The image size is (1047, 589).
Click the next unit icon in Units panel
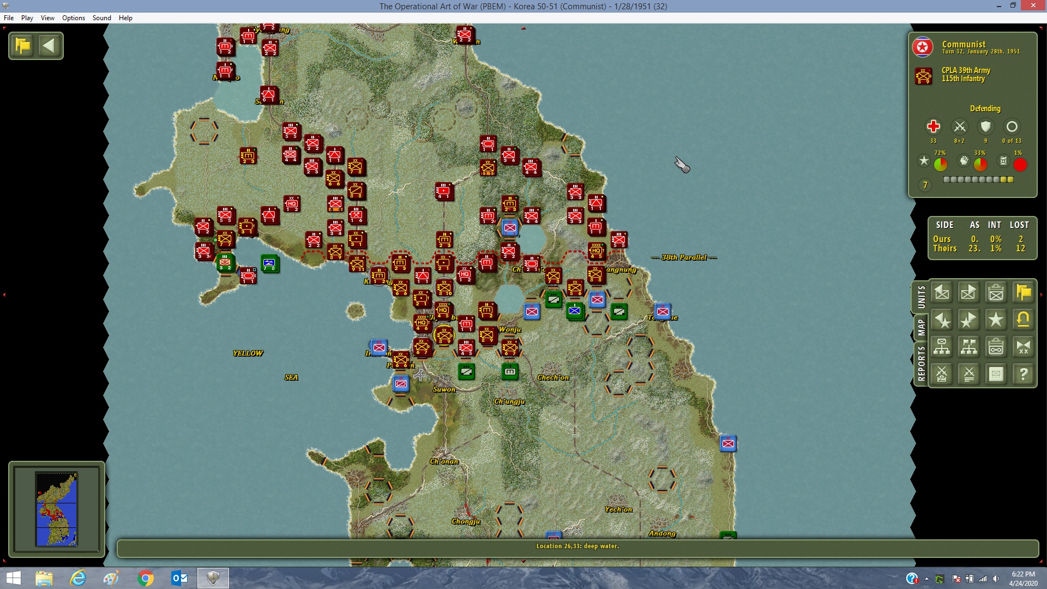click(969, 293)
